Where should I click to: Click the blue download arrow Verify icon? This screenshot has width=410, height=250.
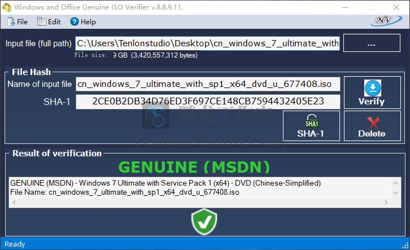pos(373,88)
